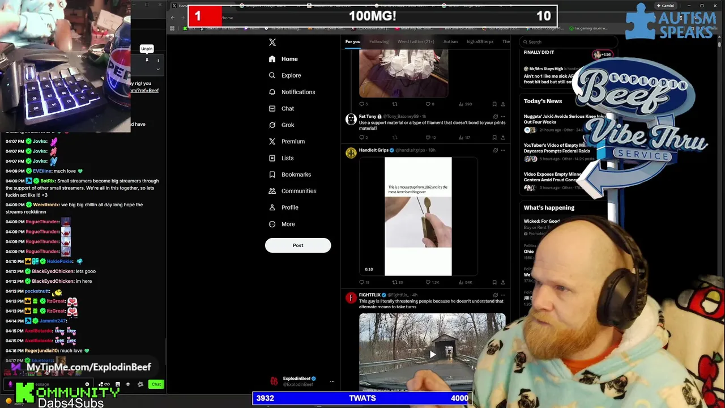
Task: Bookmark the top photo post
Action: (494, 104)
